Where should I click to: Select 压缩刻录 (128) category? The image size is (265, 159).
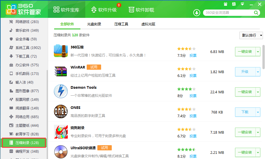coord(24,143)
